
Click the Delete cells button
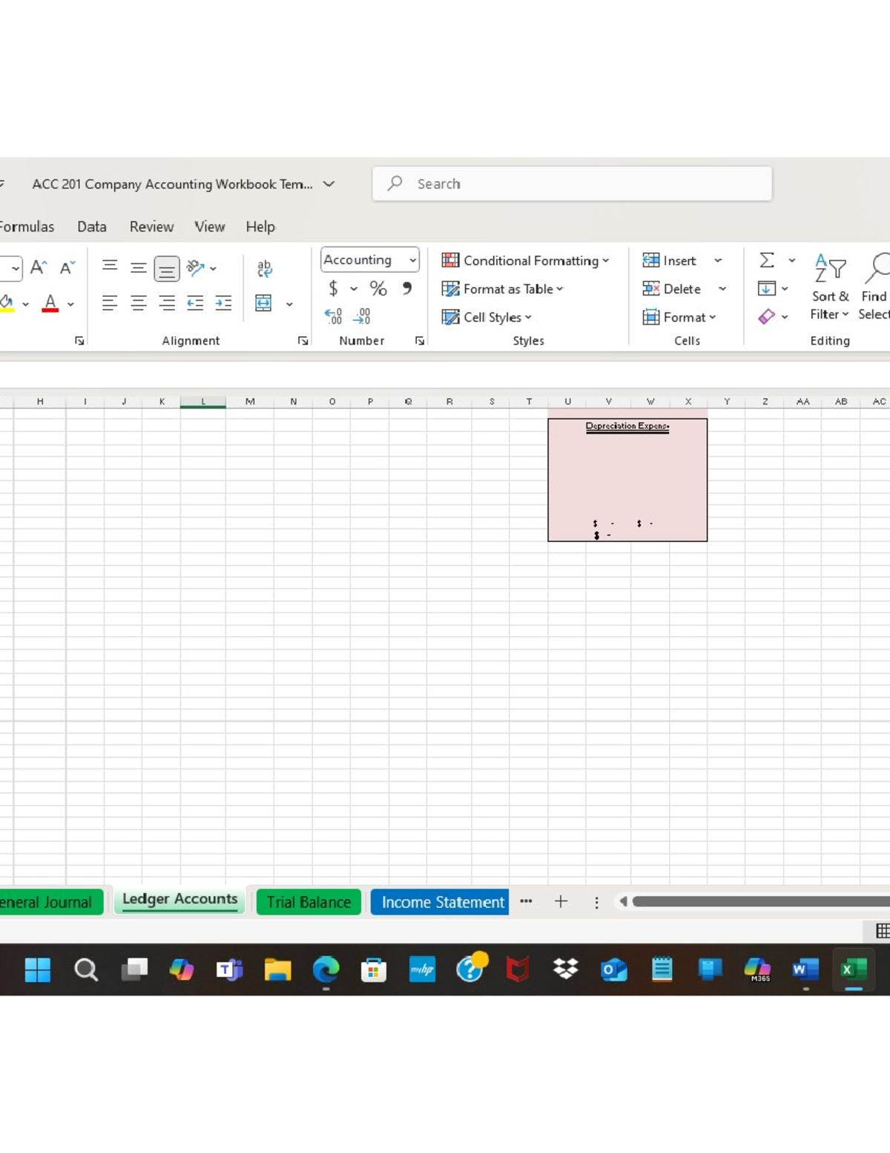point(673,289)
